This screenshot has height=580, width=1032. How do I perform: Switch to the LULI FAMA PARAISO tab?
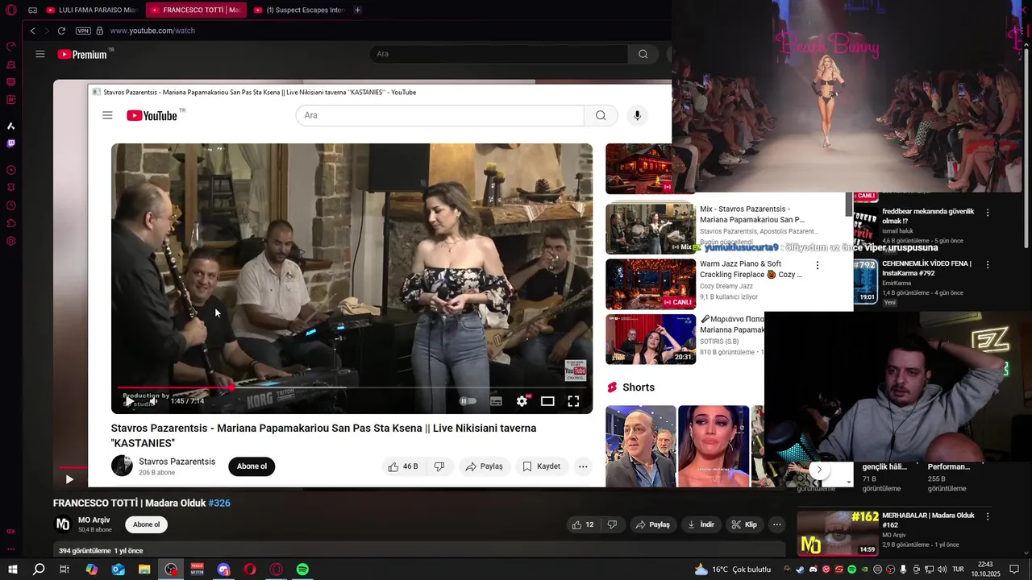(92, 10)
